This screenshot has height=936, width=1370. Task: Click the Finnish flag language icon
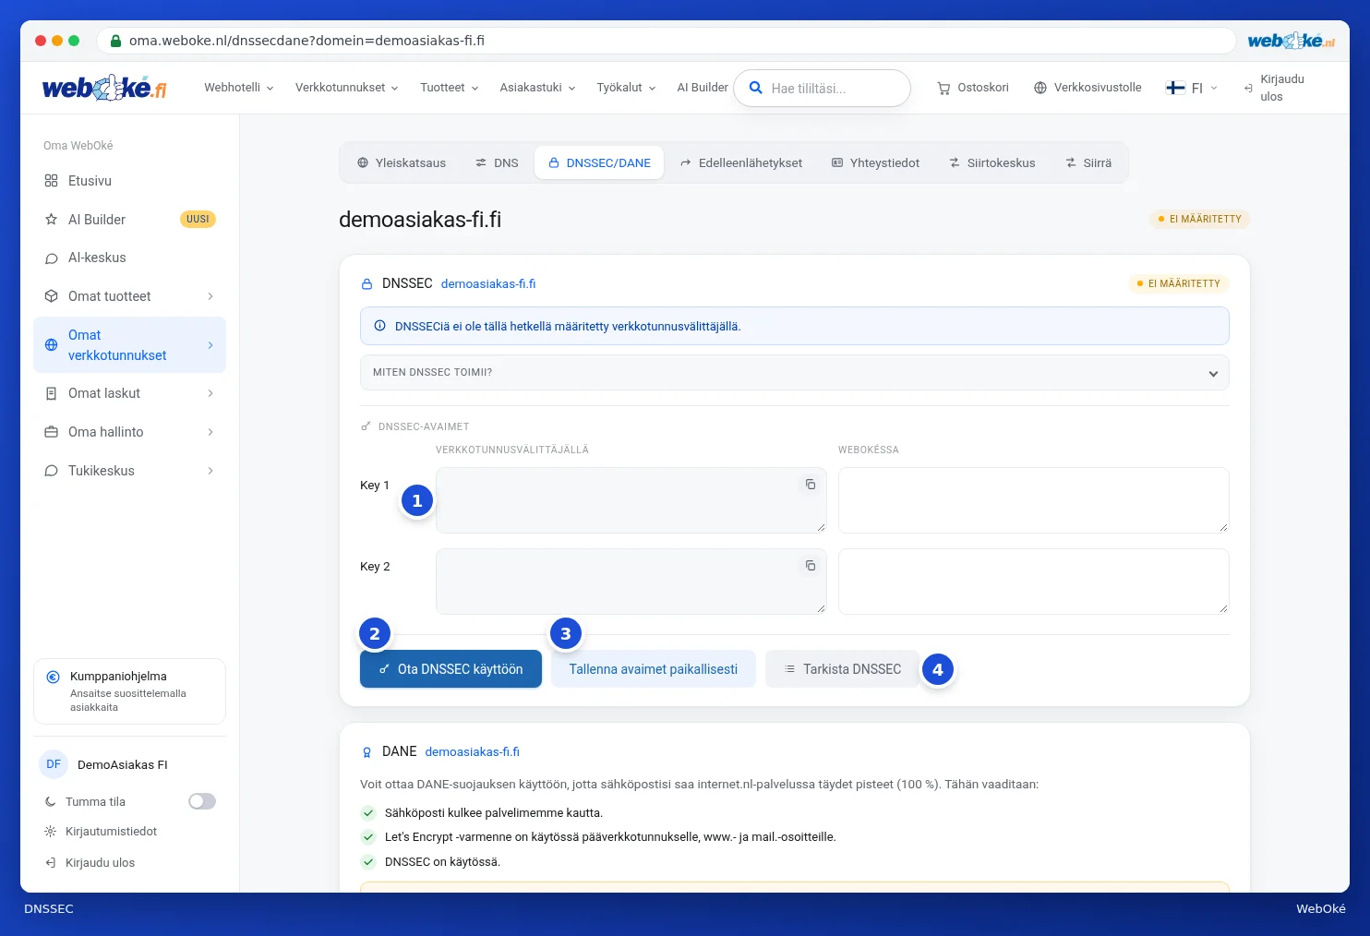click(x=1175, y=88)
